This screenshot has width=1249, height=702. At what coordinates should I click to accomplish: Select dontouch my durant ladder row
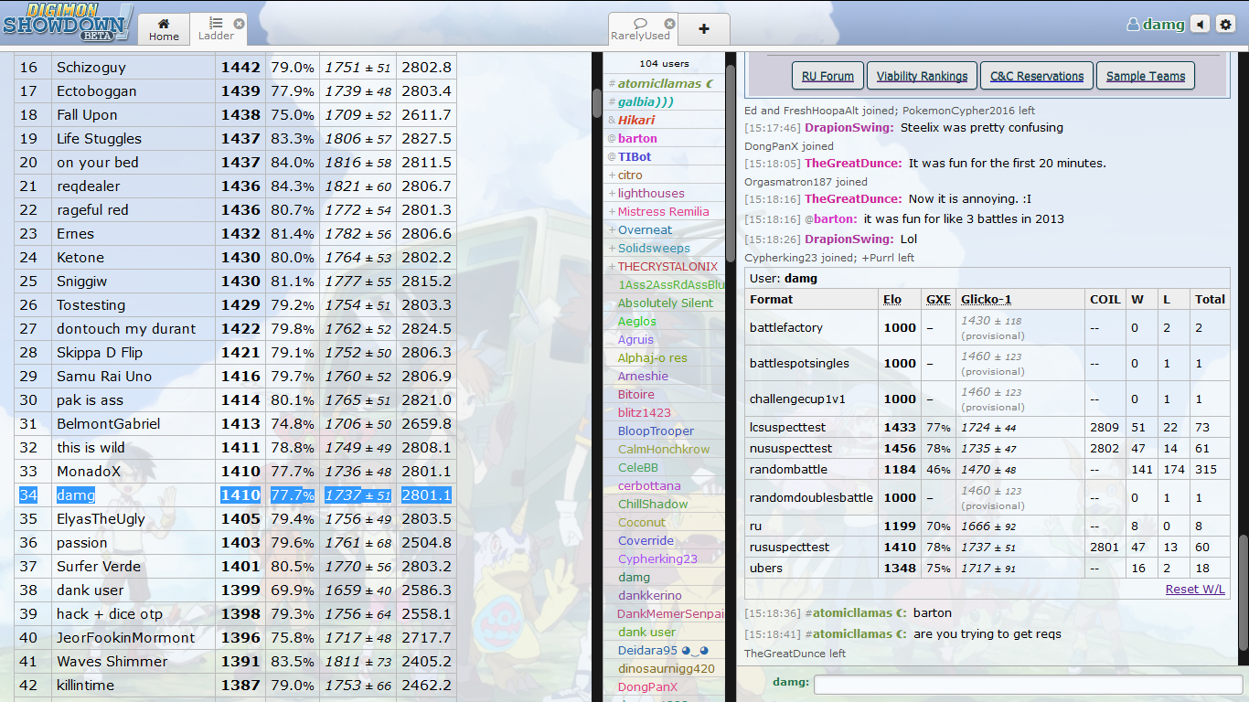235,329
